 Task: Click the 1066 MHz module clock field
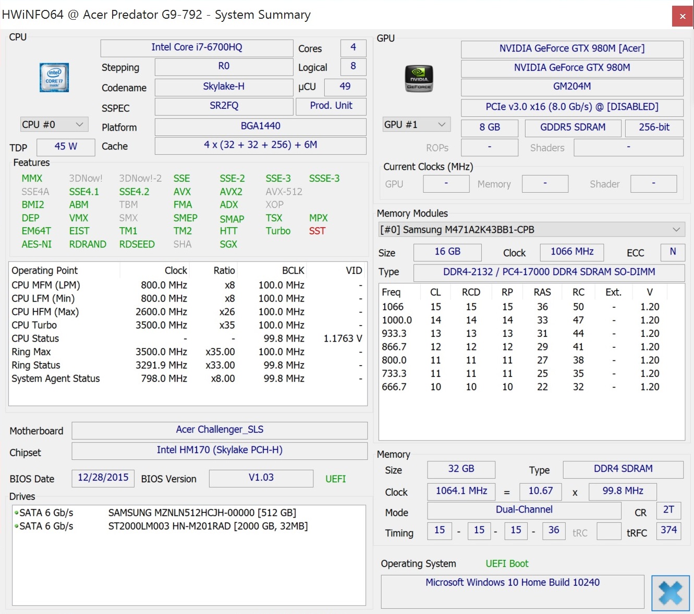(572, 252)
